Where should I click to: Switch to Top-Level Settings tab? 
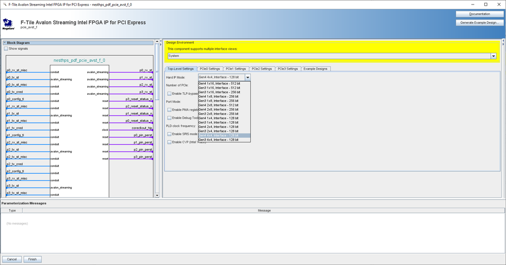(x=180, y=69)
